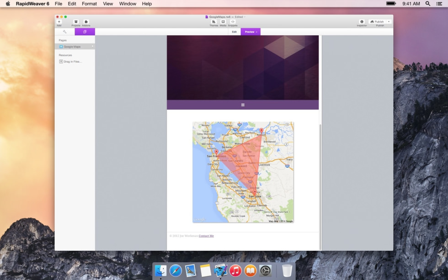Screen dimensions: 448x280
Task: Click the Drag in Files download icon
Action: pyautogui.click(x=61, y=61)
